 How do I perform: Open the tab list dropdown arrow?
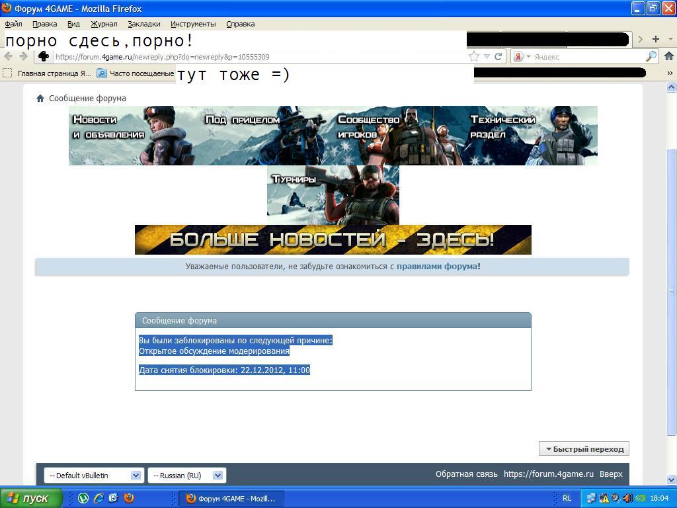(x=670, y=39)
